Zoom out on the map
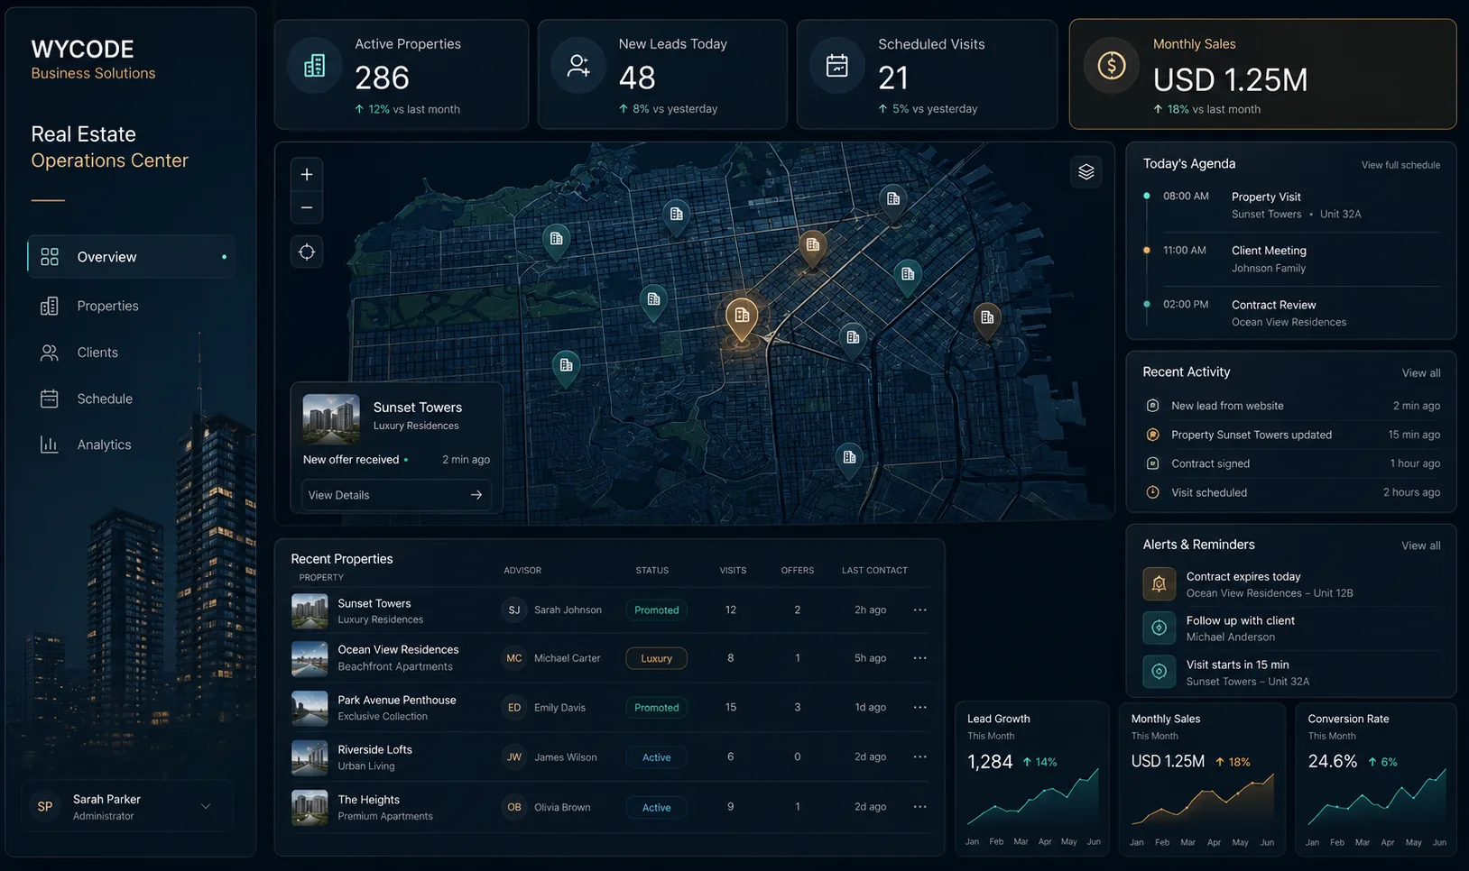Screen dimensions: 1469x871 307,207
